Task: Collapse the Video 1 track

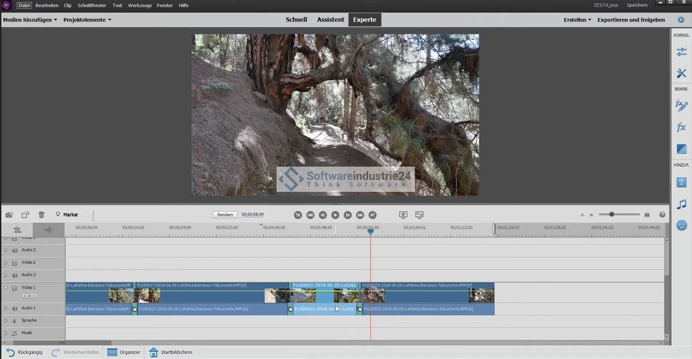Action: point(6,288)
